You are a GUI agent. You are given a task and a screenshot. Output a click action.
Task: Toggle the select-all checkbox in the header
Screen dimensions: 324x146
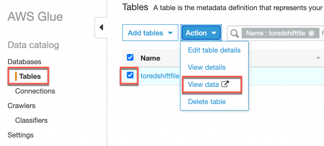[x=130, y=58]
